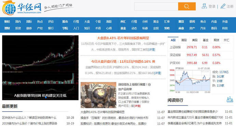The width and height of the screenshot is (236, 126).
Task: Switch to the 期货 market tab
Action: tap(217, 40)
